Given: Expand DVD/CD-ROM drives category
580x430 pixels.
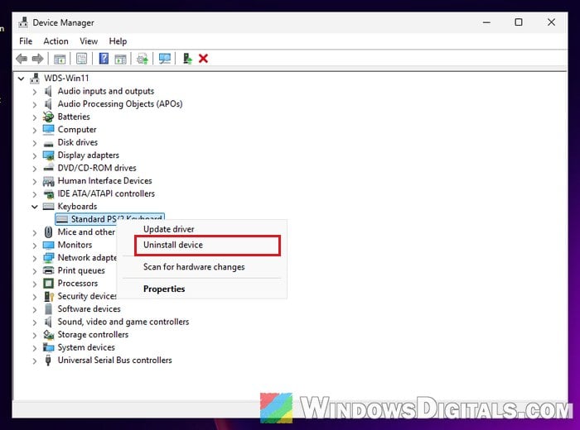Looking at the screenshot, I should pos(35,169).
